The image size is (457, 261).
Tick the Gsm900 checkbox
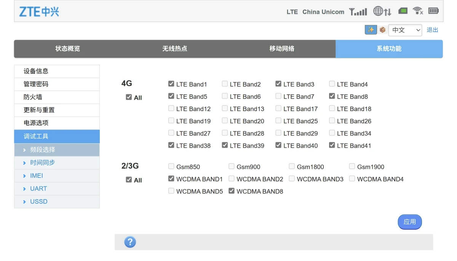tap(232, 166)
